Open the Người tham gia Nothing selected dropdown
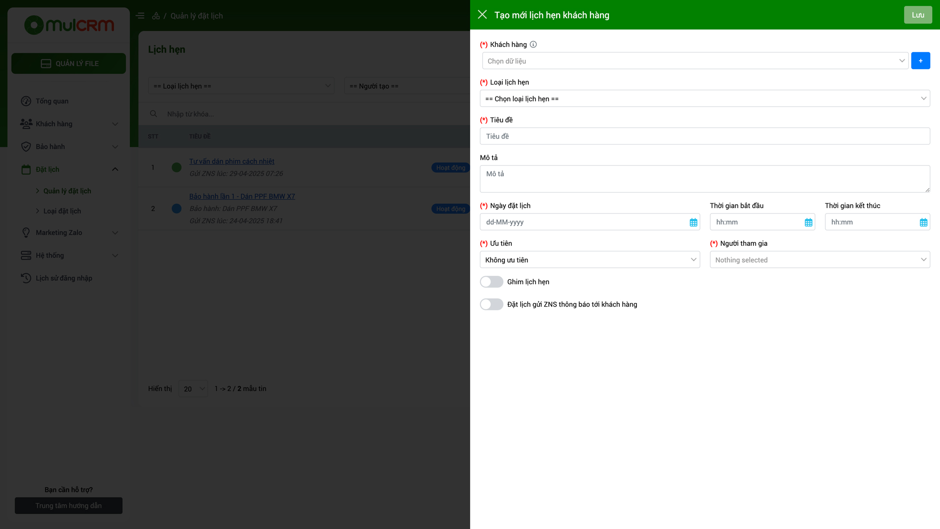The image size is (940, 529). pos(820,260)
